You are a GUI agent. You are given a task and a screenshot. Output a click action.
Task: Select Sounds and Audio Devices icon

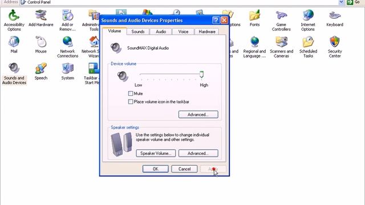[x=14, y=73]
